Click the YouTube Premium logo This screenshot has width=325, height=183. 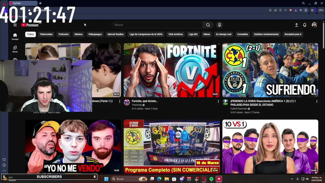pos(30,25)
